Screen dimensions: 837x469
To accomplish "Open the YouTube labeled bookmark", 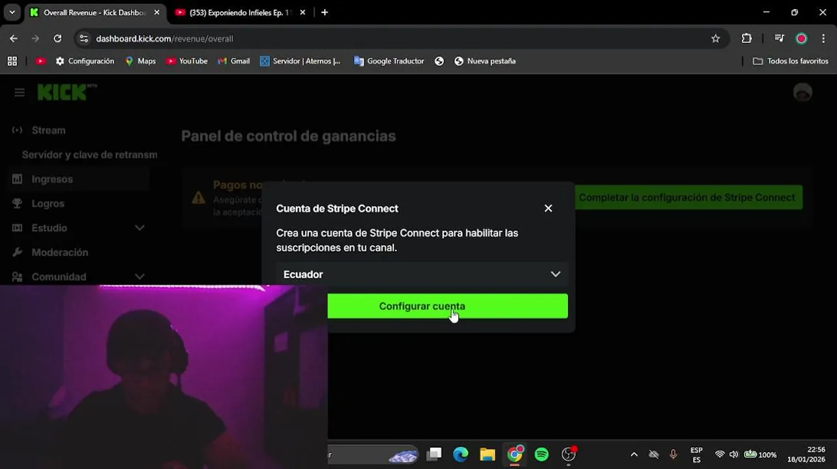I will [x=187, y=61].
